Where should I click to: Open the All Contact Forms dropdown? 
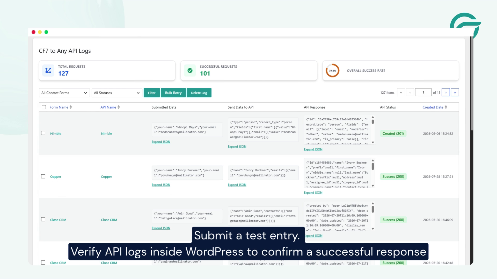(x=64, y=93)
